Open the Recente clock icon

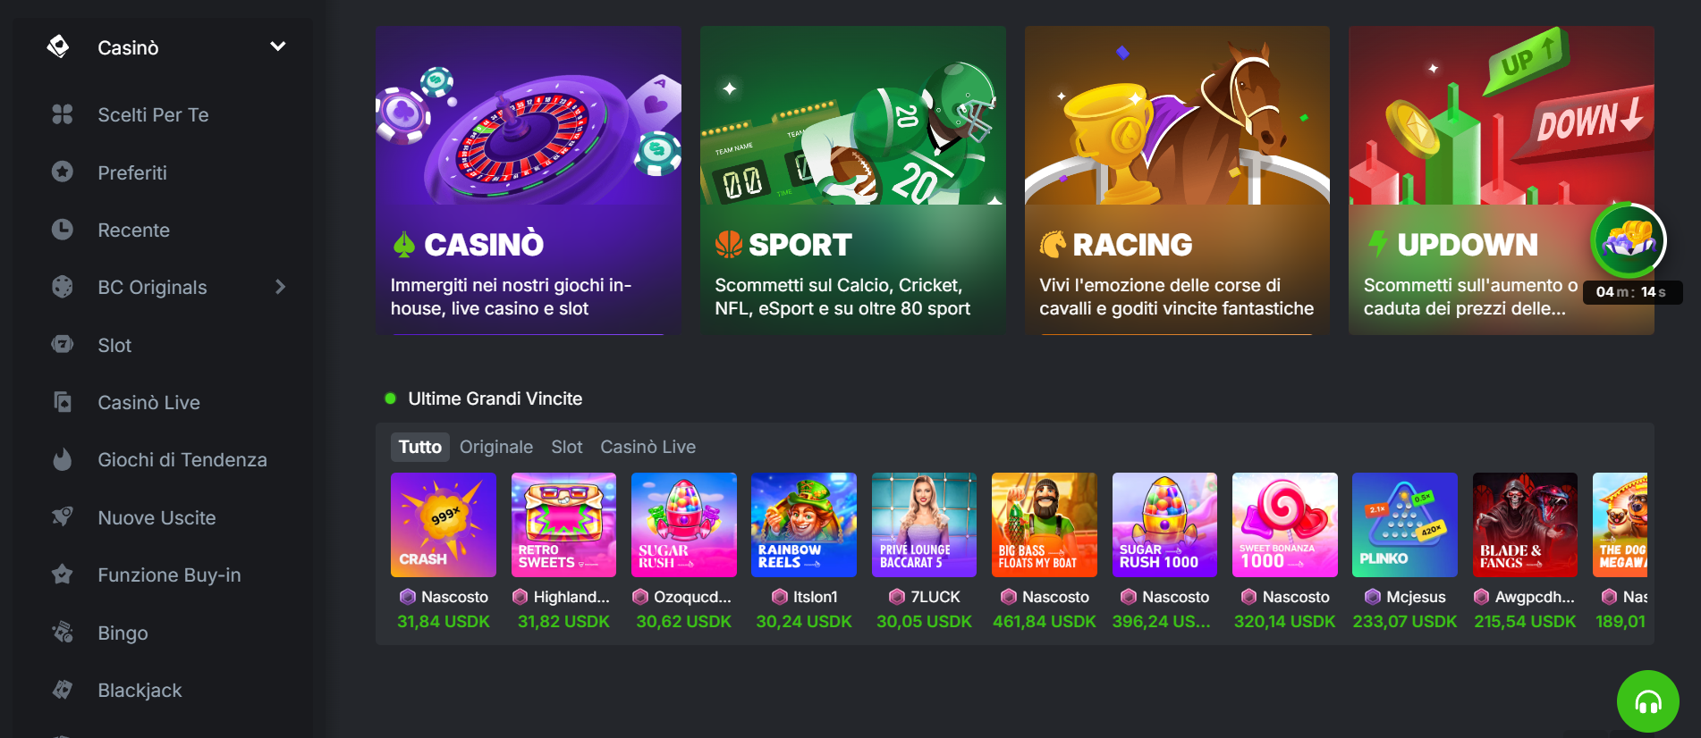(x=62, y=230)
